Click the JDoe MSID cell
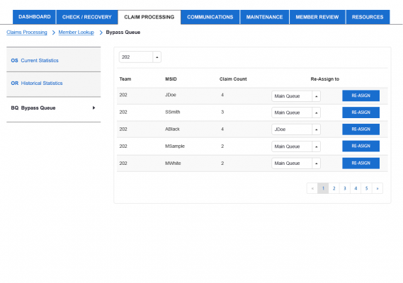 tap(171, 95)
